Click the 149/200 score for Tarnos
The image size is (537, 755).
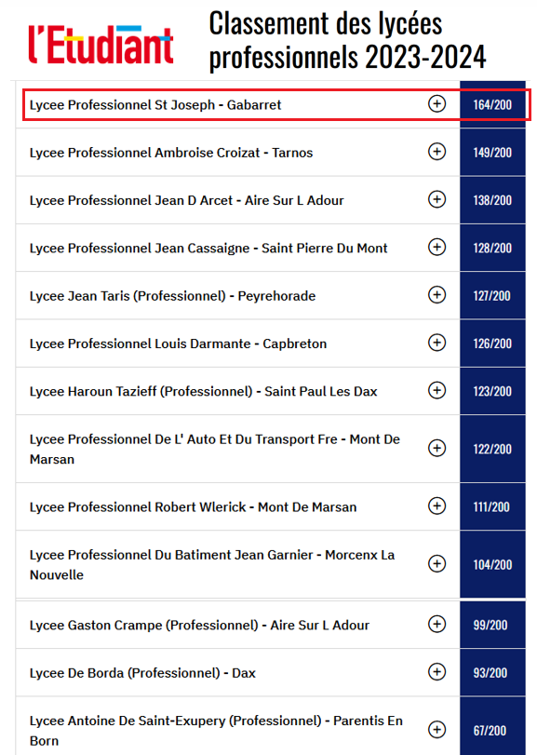[492, 152]
